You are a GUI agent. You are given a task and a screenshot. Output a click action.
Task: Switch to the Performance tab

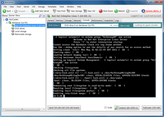[x=97, y=21]
